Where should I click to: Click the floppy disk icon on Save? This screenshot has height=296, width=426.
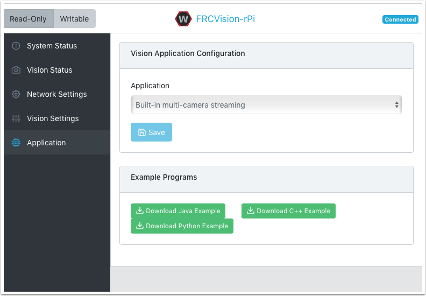pos(142,132)
